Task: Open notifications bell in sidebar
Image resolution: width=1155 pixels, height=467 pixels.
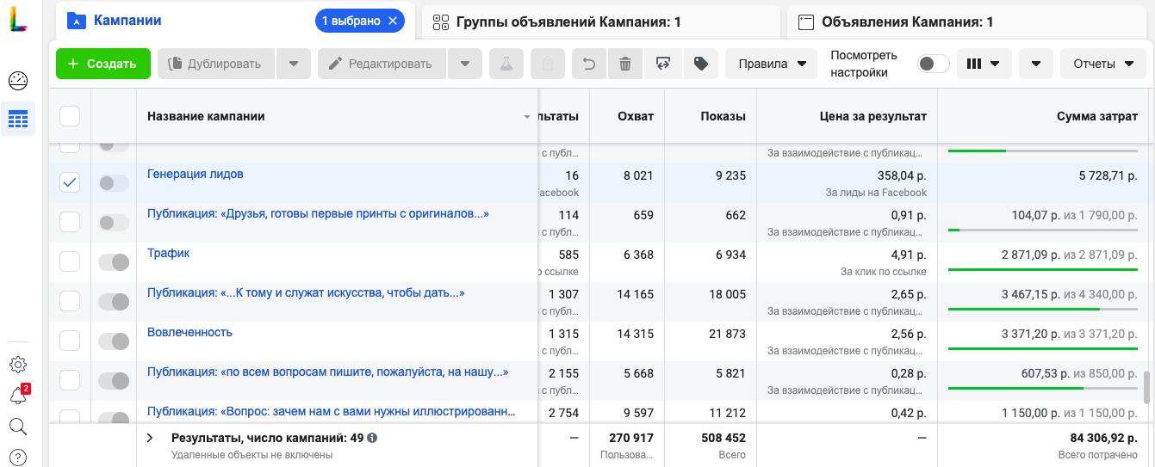Action: click(x=18, y=396)
